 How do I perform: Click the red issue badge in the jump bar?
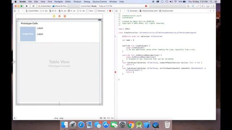click(x=110, y=11)
